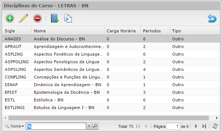Click the Tipo column header
Screen dimensions: 222x133
(195, 31)
